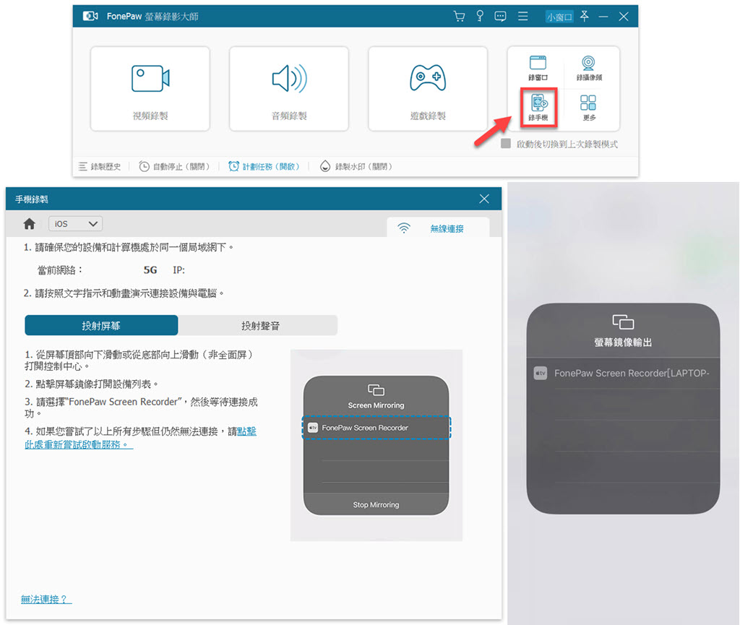This screenshot has width=740, height=625.
Task: Click the key registration icon
Action: (x=480, y=17)
